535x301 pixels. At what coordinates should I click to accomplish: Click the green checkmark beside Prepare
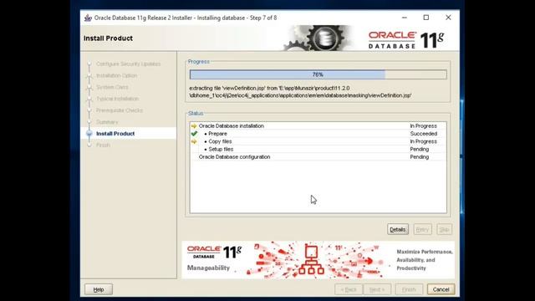click(194, 134)
